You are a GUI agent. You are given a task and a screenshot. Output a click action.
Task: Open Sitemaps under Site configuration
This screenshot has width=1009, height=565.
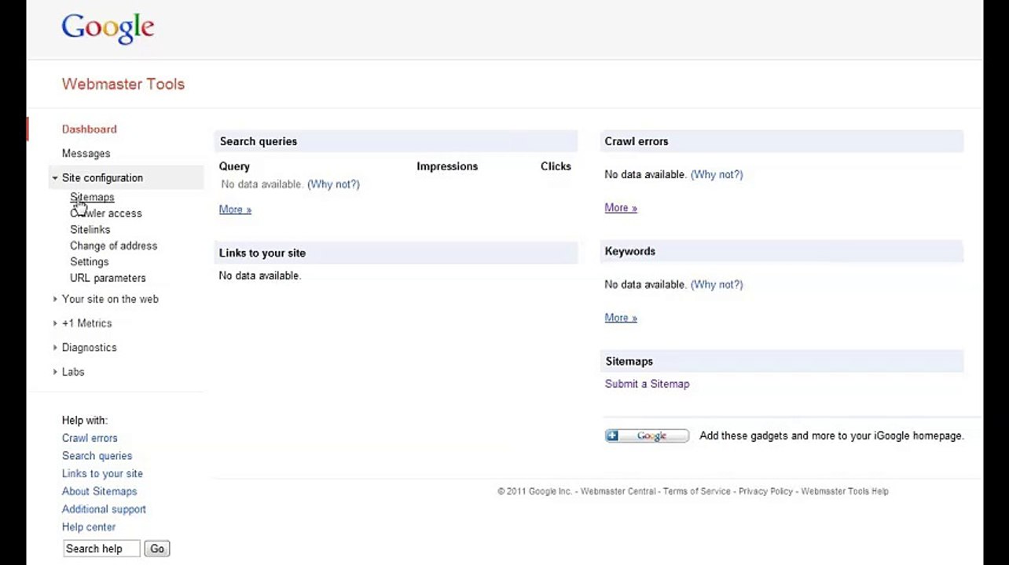(92, 197)
